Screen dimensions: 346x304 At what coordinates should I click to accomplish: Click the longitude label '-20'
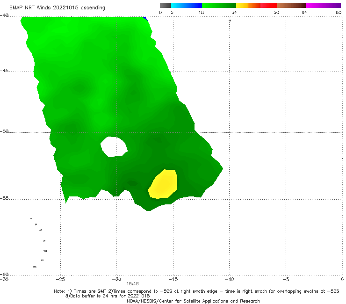(116, 279)
